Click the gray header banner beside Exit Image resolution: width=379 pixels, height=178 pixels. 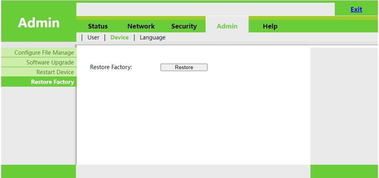pos(206,9)
